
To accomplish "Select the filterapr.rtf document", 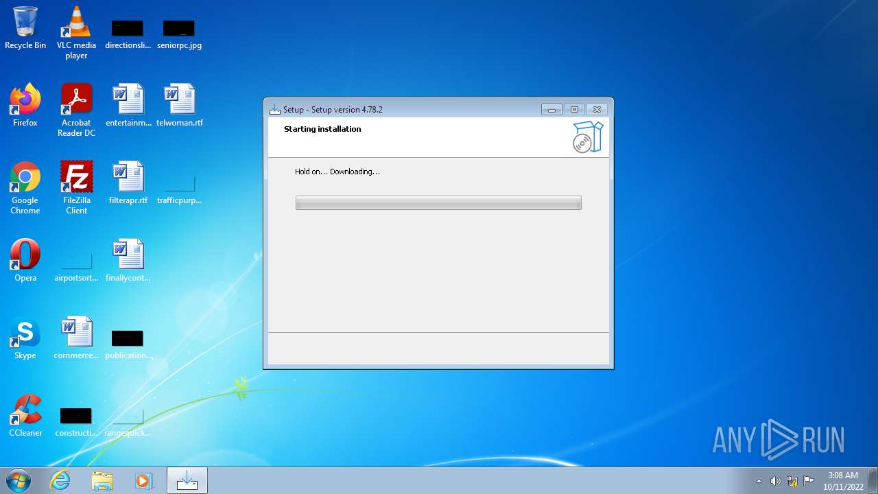I will 128,183.
